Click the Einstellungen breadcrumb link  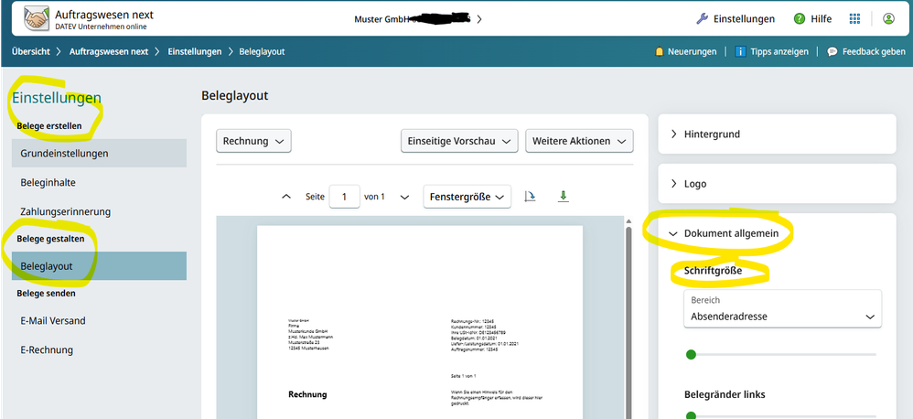coord(195,52)
